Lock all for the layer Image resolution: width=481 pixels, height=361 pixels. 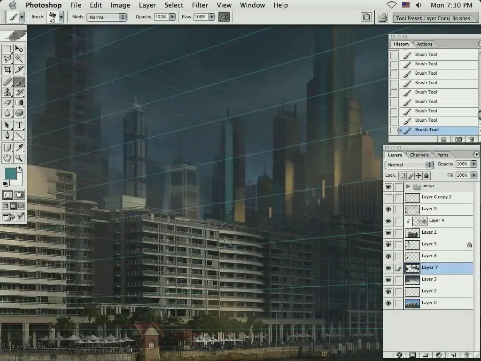[x=426, y=176]
